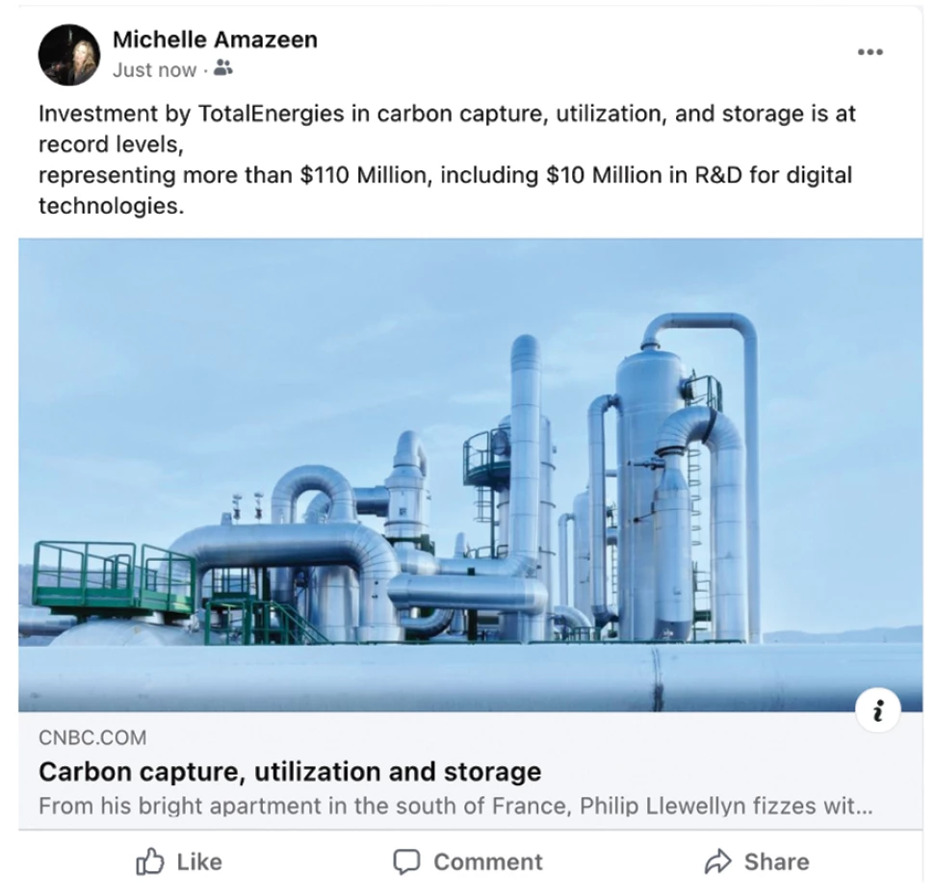This screenshot has height=895, width=936.
Task: Open the Michelle Amazeen name link
Action: [x=215, y=39]
